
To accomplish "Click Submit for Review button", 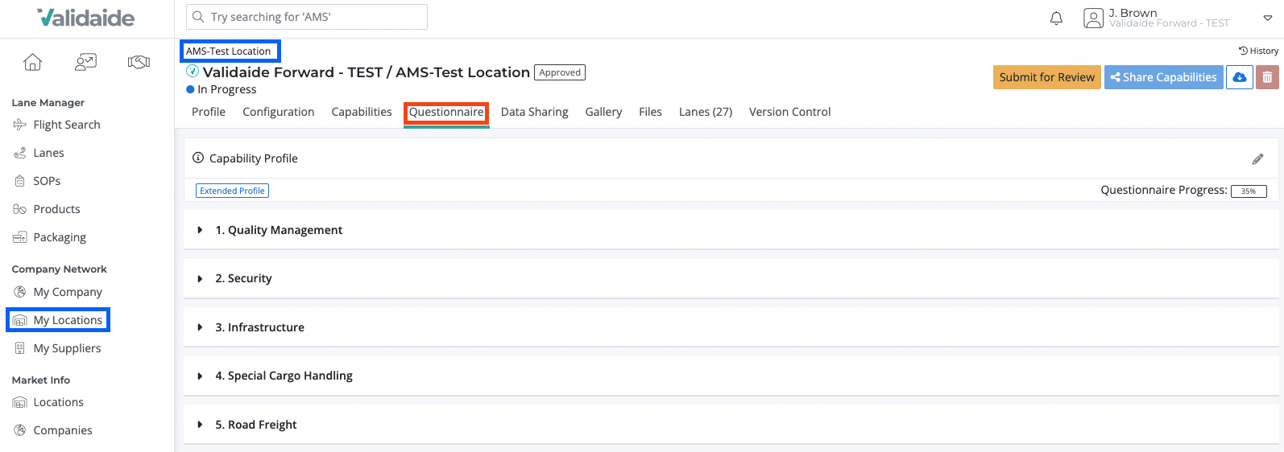I will [x=1047, y=77].
